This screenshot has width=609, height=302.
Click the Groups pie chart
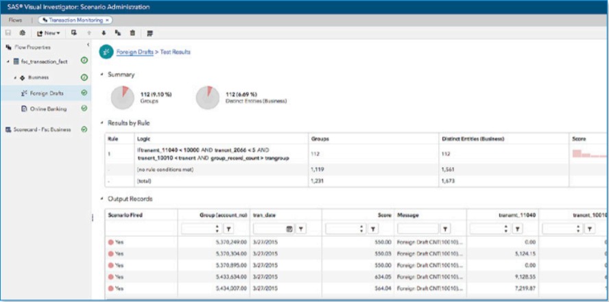tap(123, 98)
